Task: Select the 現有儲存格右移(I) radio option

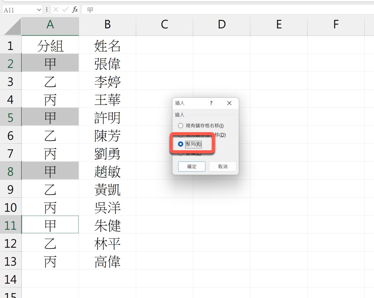Action: pos(180,126)
